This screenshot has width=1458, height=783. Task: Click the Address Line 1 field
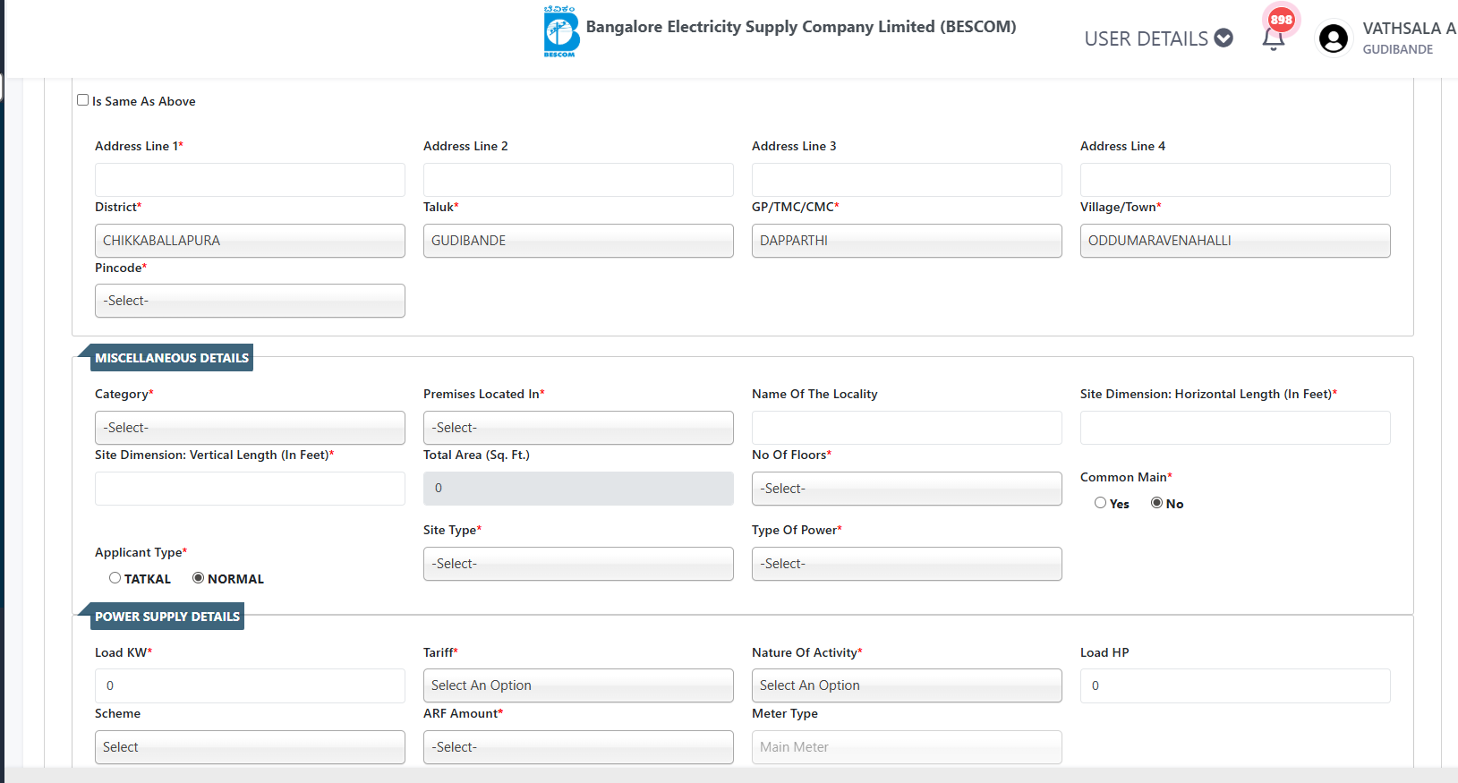pos(250,180)
